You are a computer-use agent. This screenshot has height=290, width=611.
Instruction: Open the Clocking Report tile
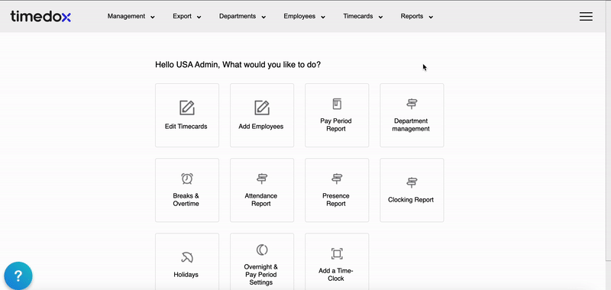click(412, 190)
